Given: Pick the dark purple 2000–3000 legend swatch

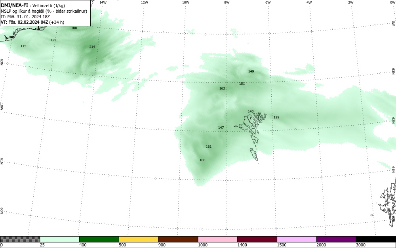Looking at the screenshot, I should coord(336,239).
